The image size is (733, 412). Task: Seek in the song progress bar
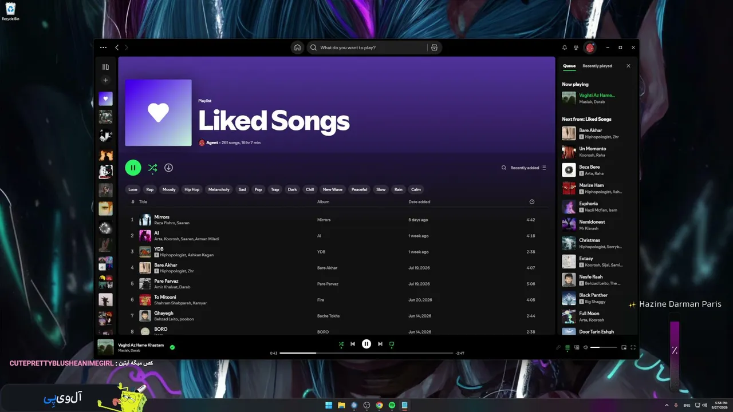click(x=366, y=353)
